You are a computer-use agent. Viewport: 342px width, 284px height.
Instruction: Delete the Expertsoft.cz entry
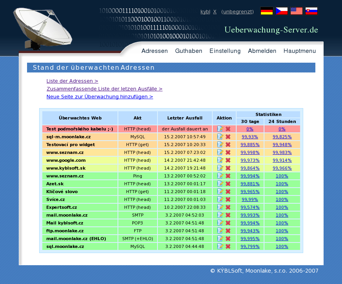pos(228,208)
